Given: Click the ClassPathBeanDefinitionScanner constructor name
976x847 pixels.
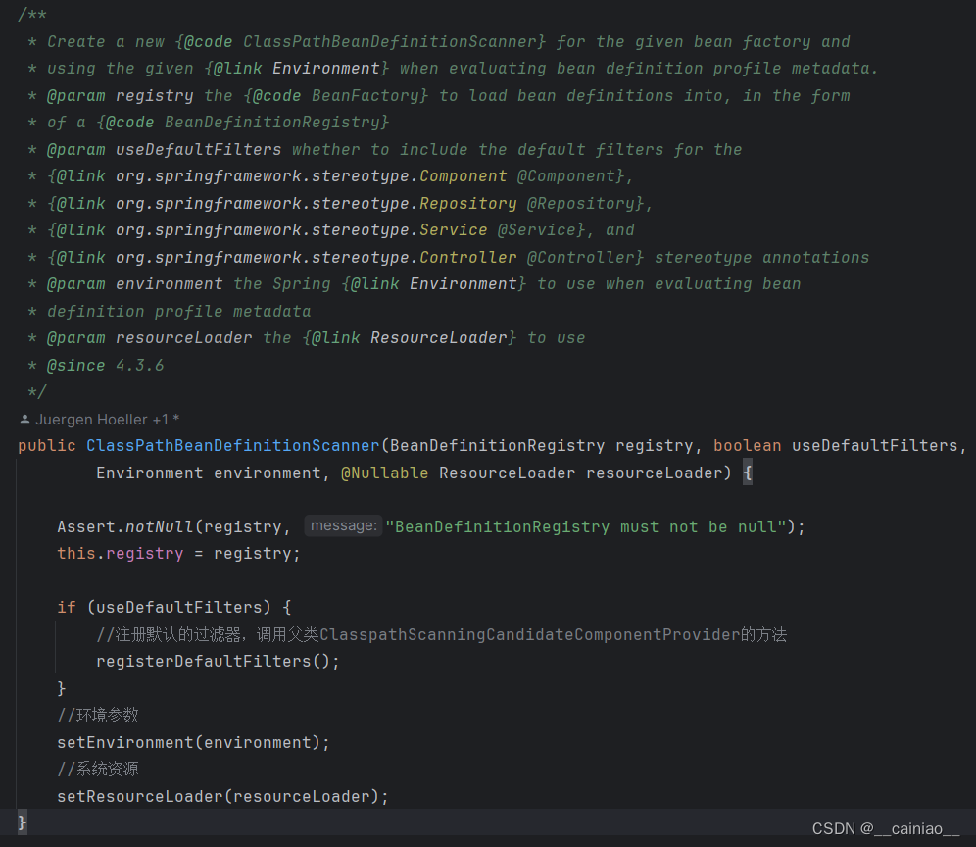Looking at the screenshot, I should [233, 446].
